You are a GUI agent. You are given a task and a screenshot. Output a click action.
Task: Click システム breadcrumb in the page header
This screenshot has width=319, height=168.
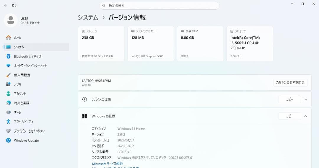[x=88, y=17]
